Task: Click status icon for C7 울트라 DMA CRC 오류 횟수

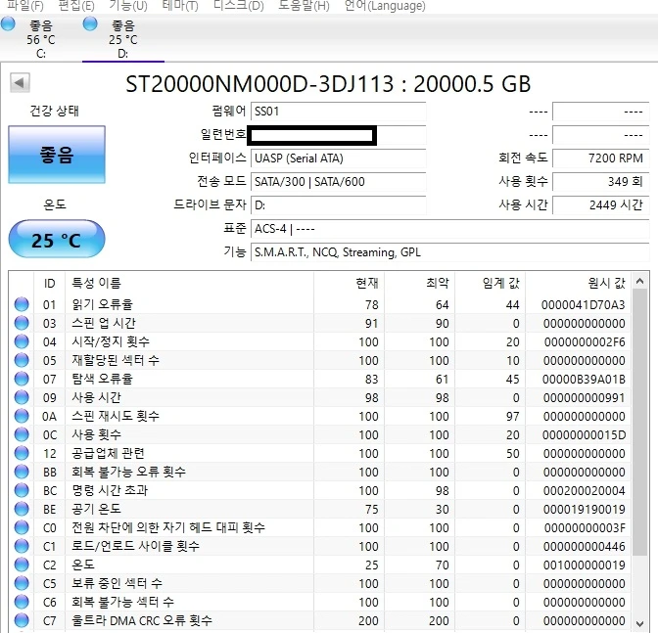Action: pyautogui.click(x=22, y=620)
